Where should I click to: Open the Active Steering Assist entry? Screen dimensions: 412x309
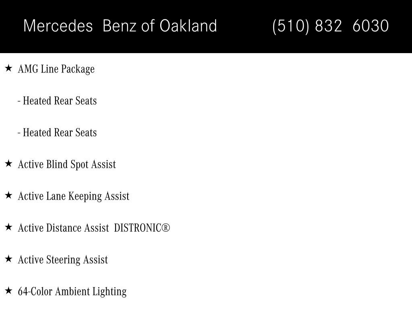click(63, 260)
